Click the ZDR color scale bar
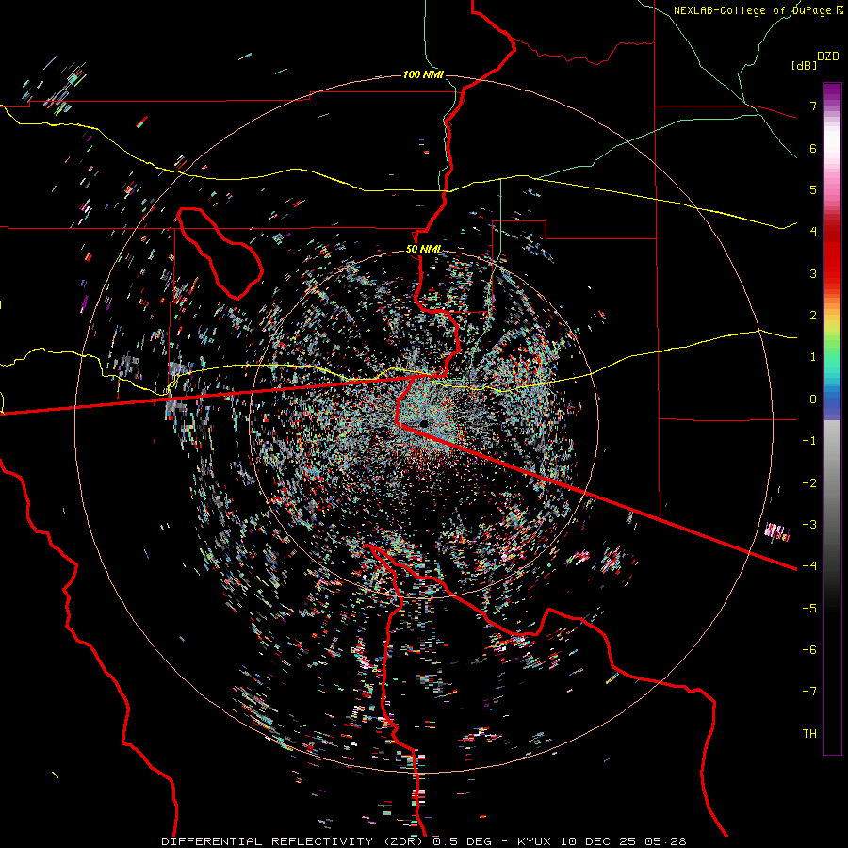The image size is (848, 848). tap(832, 418)
